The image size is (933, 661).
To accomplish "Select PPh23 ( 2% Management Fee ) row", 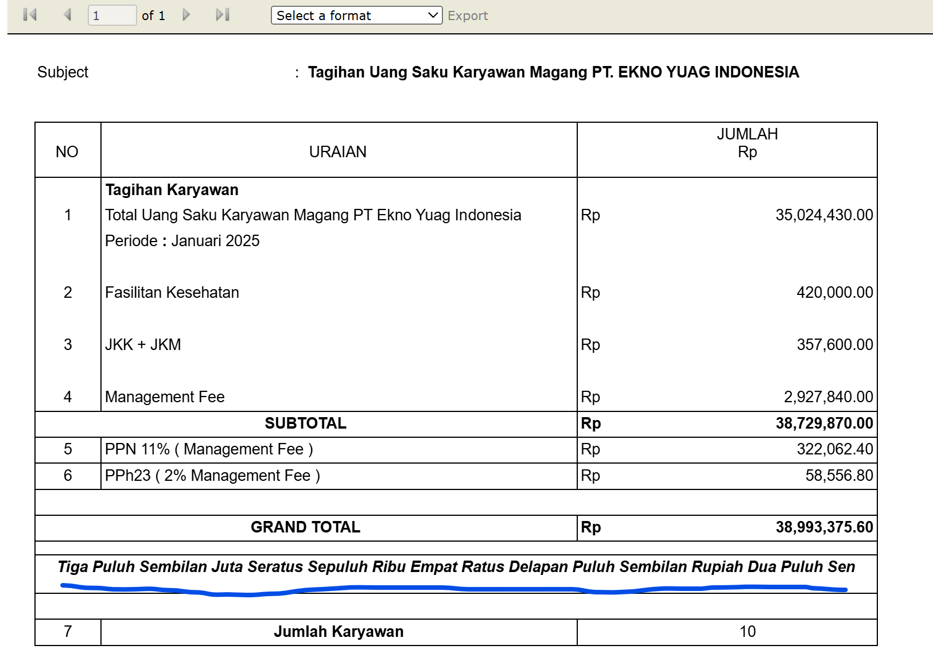I will point(213,476).
